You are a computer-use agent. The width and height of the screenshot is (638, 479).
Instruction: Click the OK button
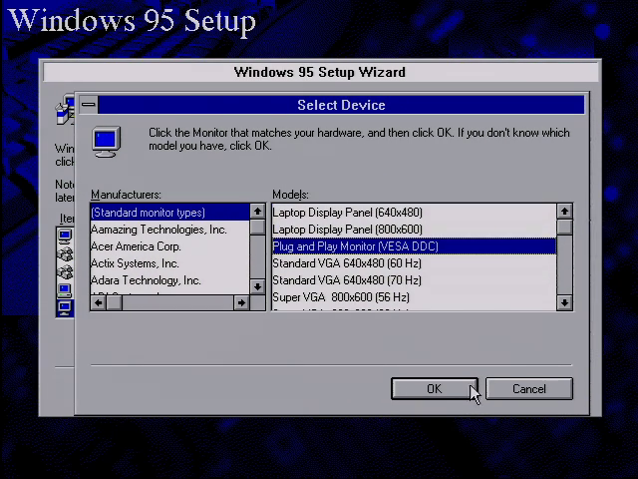(x=435, y=389)
